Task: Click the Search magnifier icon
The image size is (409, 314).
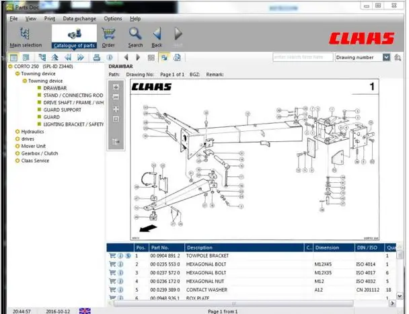Action: click(x=135, y=36)
